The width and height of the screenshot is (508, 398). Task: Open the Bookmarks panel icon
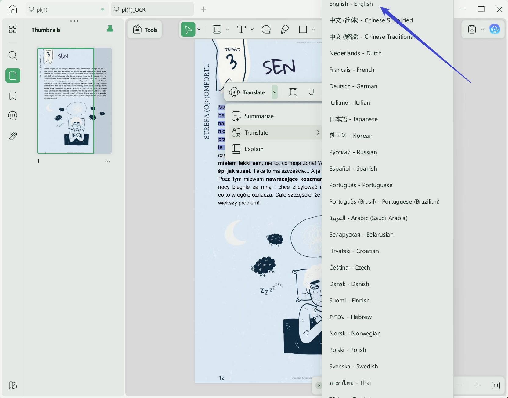tap(13, 96)
